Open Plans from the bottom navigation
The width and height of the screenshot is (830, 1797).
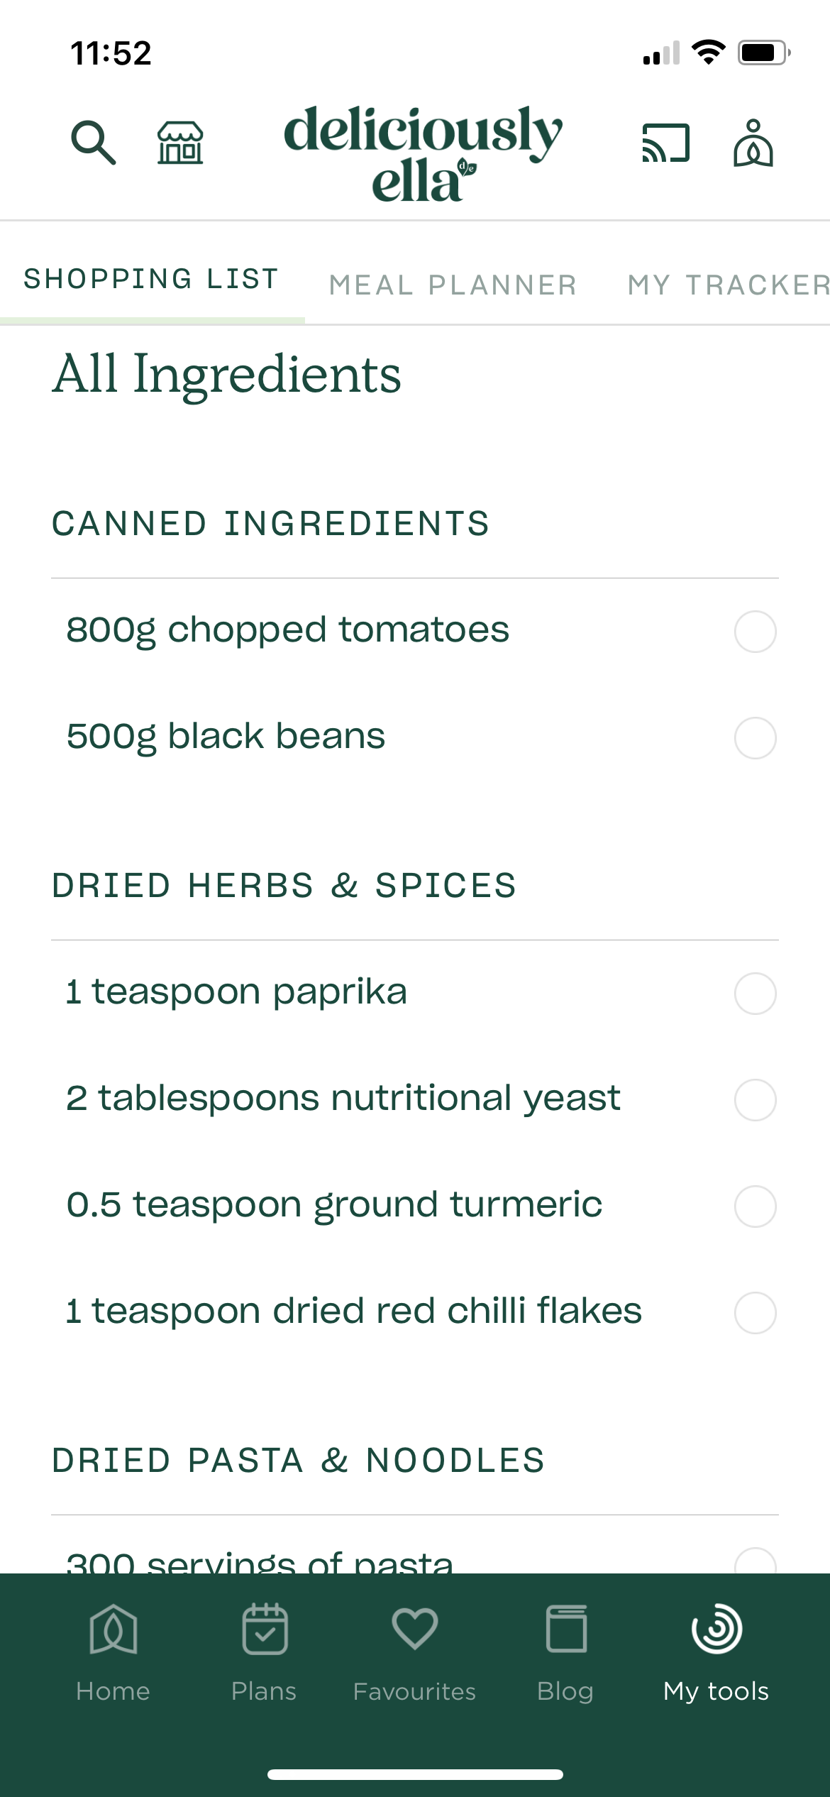(264, 1654)
